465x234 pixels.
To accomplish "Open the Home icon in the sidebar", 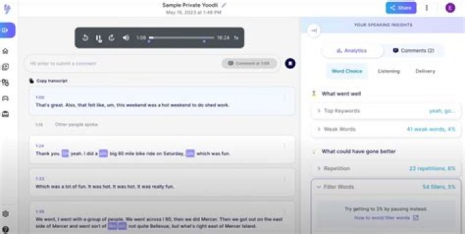I will pyautogui.click(x=5, y=51).
